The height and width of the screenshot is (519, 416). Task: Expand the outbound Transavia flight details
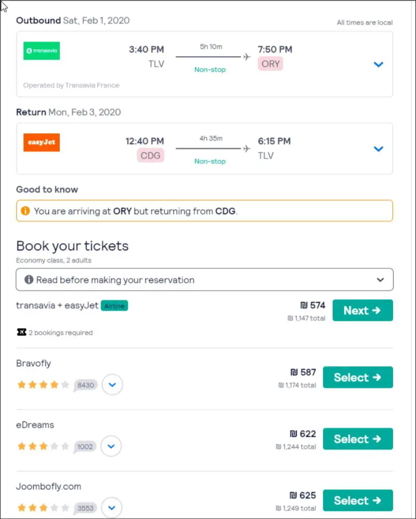pos(379,64)
